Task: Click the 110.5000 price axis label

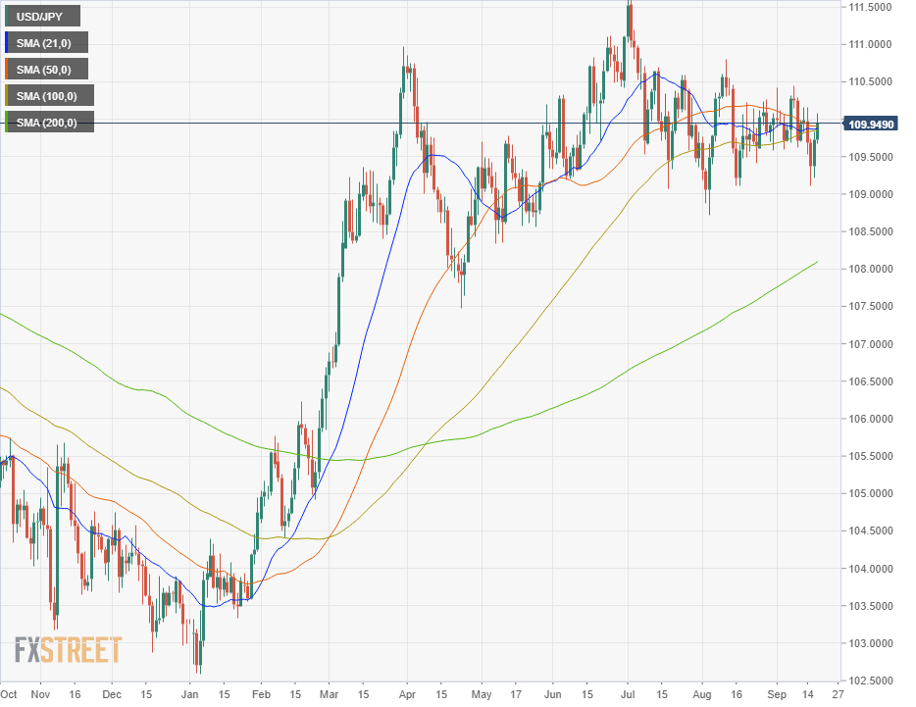Action: coord(870,81)
